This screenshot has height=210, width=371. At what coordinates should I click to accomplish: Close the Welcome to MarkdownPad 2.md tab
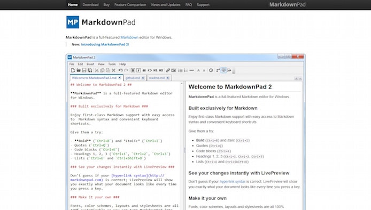click(120, 78)
